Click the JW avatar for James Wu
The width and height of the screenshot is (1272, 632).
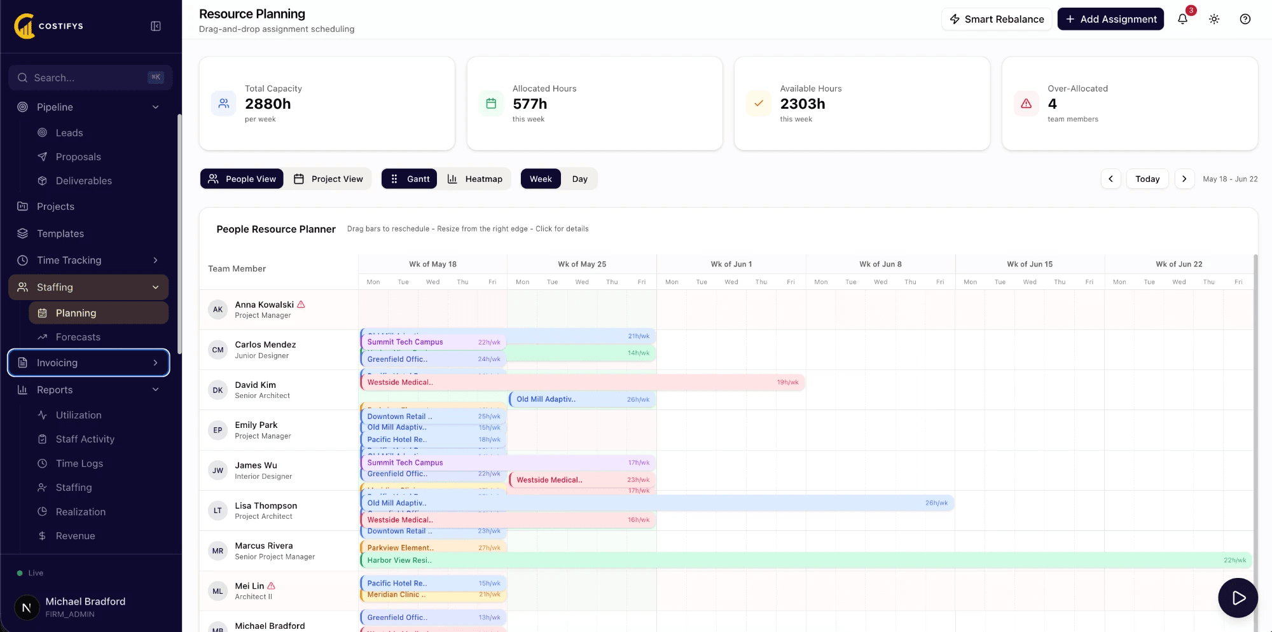(218, 471)
